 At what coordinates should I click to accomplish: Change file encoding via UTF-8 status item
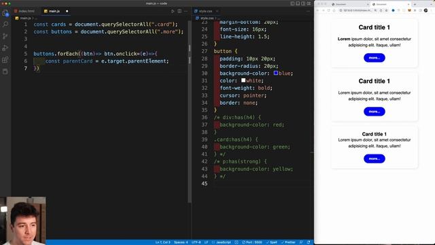pyautogui.click(x=196, y=242)
